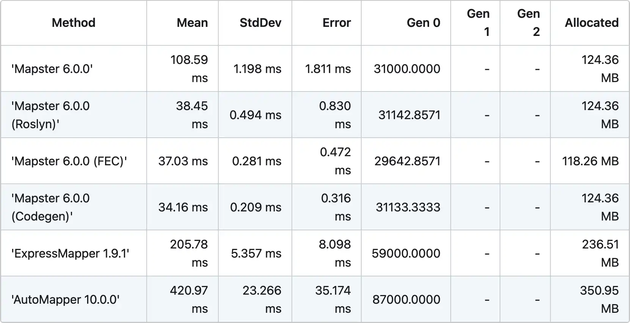Click the Error column header
This screenshot has height=323, width=630.
point(337,23)
